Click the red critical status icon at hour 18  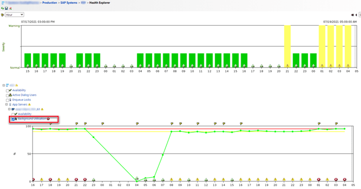click(x=50, y=180)
